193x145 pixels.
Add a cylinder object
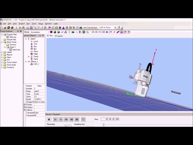[x=59, y=32]
